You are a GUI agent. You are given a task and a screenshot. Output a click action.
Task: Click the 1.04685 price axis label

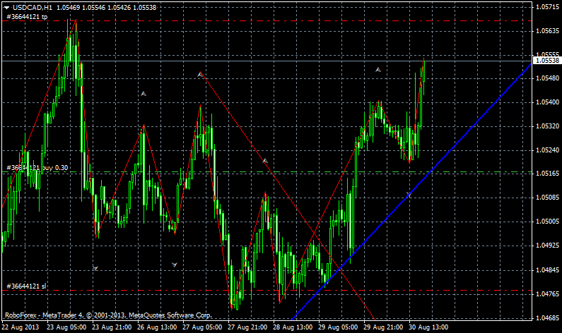[x=547, y=317]
